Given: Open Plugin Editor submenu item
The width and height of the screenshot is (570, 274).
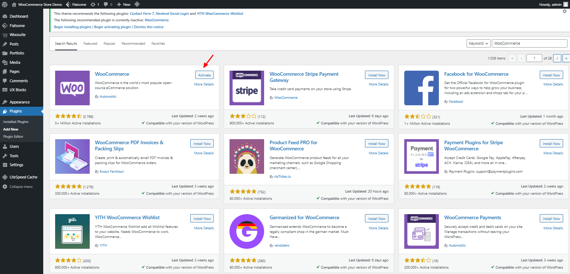Looking at the screenshot, I should pos(13,137).
